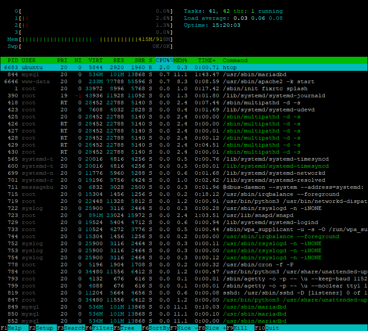The width and height of the screenshot is (368, 331).
Task: Select rsyslogd process with PID 722
Action: tap(184, 208)
